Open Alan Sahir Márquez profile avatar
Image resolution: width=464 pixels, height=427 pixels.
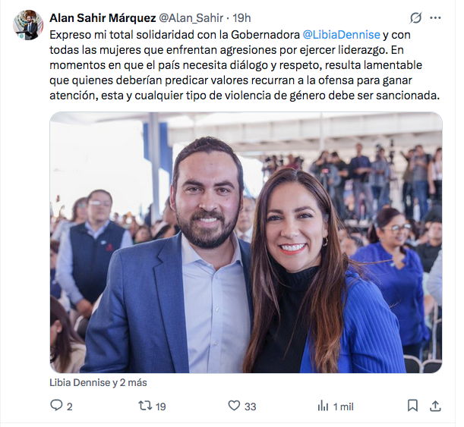28,25
